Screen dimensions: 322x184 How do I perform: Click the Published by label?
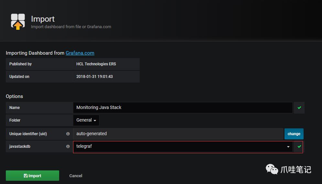tap(21, 64)
